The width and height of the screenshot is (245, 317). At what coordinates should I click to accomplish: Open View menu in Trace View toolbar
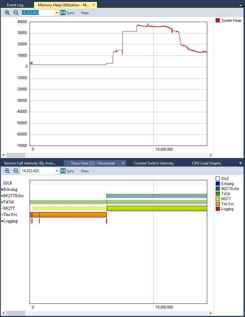(85, 171)
